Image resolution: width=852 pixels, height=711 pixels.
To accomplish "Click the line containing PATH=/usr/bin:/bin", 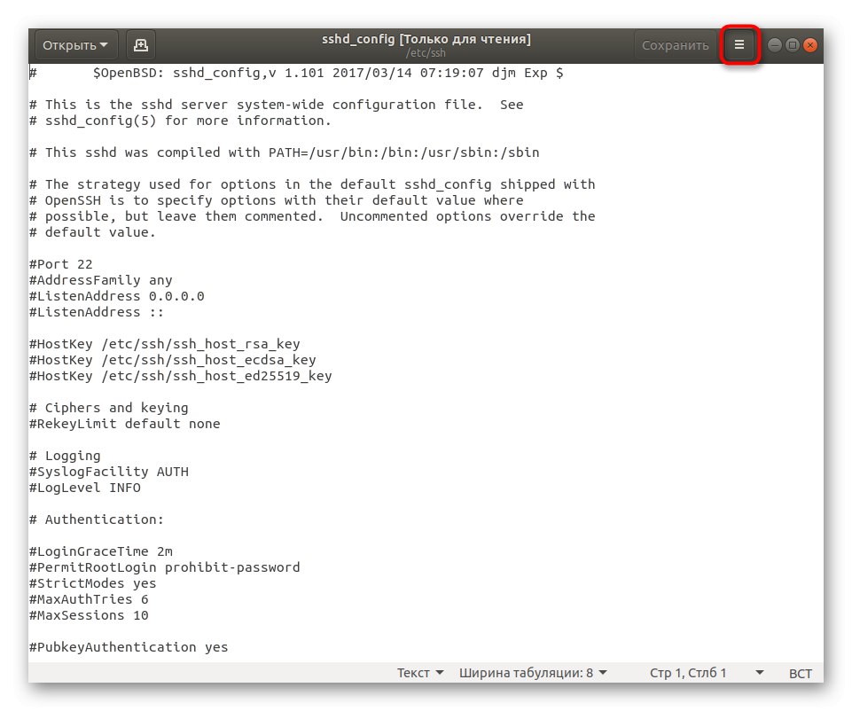I will tap(285, 152).
